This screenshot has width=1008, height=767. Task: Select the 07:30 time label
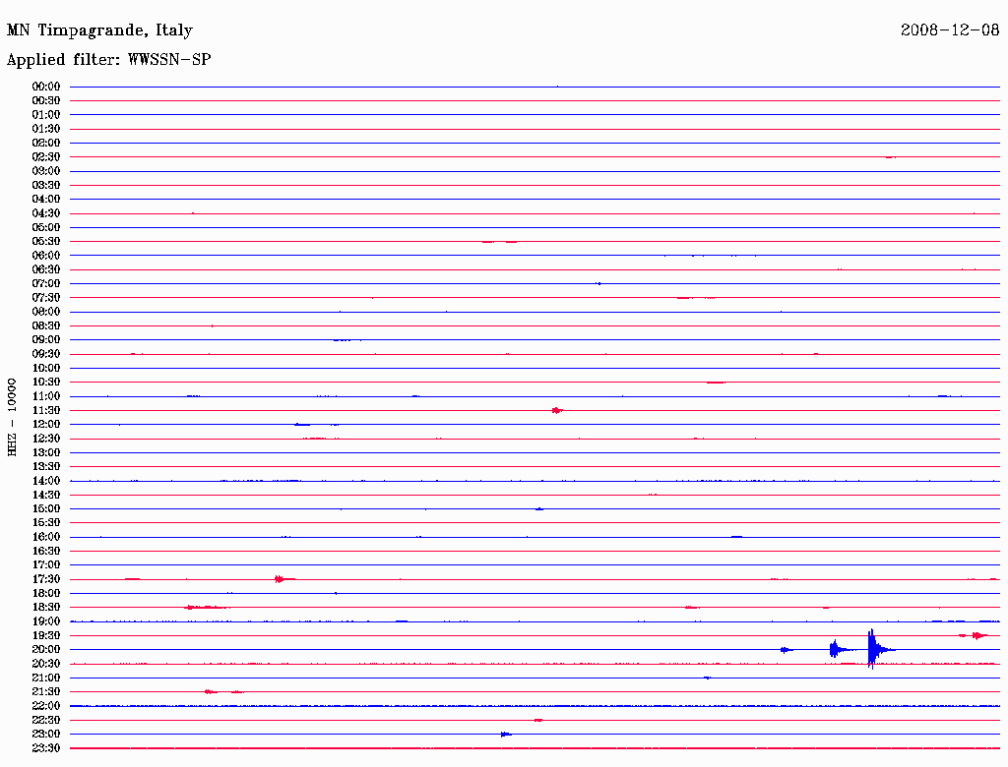tap(46, 298)
